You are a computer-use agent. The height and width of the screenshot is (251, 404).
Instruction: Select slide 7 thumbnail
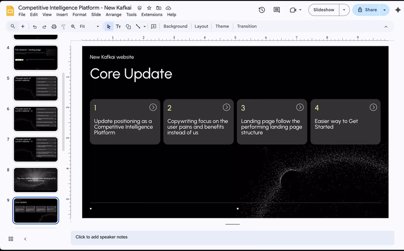36,149
